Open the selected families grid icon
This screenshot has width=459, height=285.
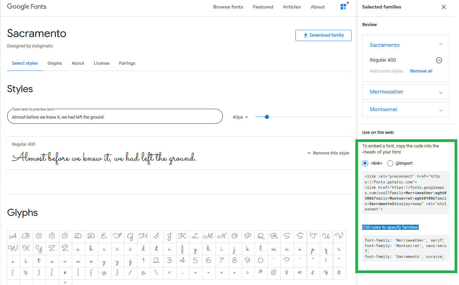point(344,7)
